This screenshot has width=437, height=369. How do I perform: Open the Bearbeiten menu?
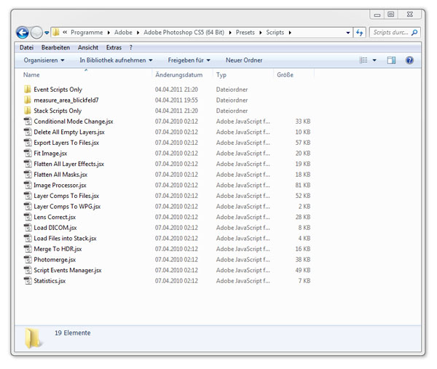point(55,47)
